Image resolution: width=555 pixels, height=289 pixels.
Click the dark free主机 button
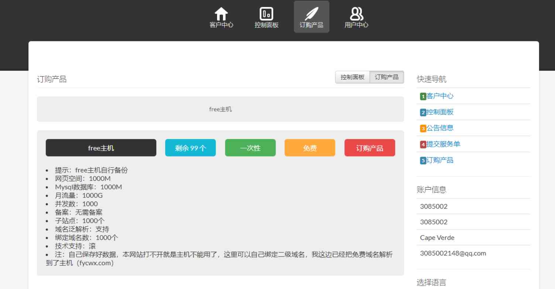[x=101, y=148]
